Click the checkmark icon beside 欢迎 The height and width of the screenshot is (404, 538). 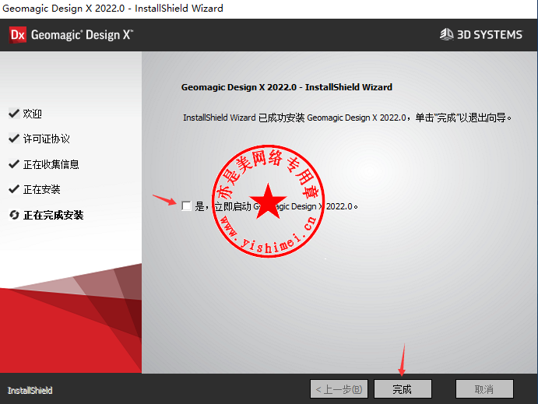14,113
